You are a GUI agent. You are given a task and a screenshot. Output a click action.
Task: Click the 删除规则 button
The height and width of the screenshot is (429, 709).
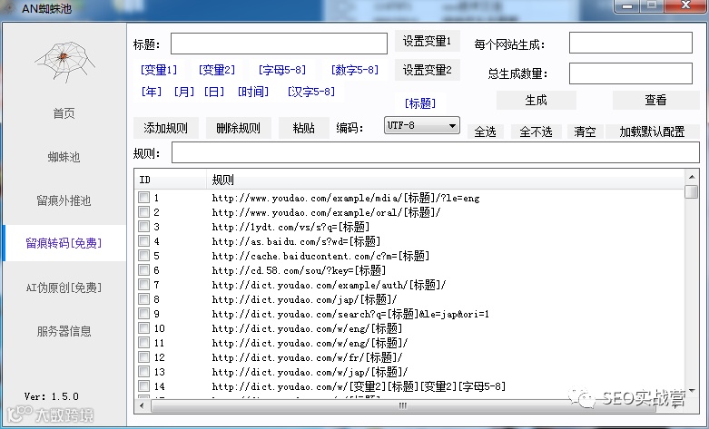pos(238,128)
